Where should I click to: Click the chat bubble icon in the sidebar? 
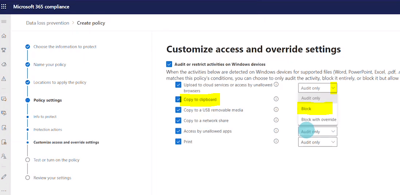[x=4, y=99]
